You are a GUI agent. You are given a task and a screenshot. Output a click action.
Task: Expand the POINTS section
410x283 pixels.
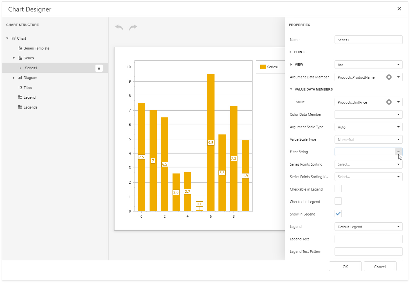(290, 52)
